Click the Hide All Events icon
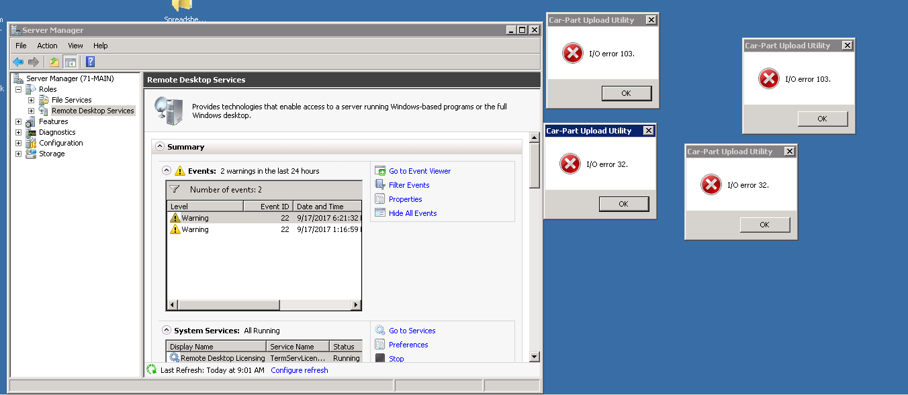Image resolution: width=908 pixels, height=395 pixels. 380,213
